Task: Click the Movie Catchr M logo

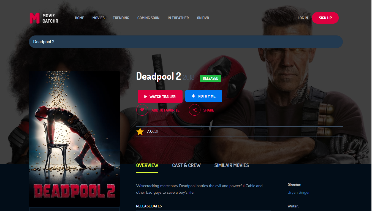Action: 34,18
